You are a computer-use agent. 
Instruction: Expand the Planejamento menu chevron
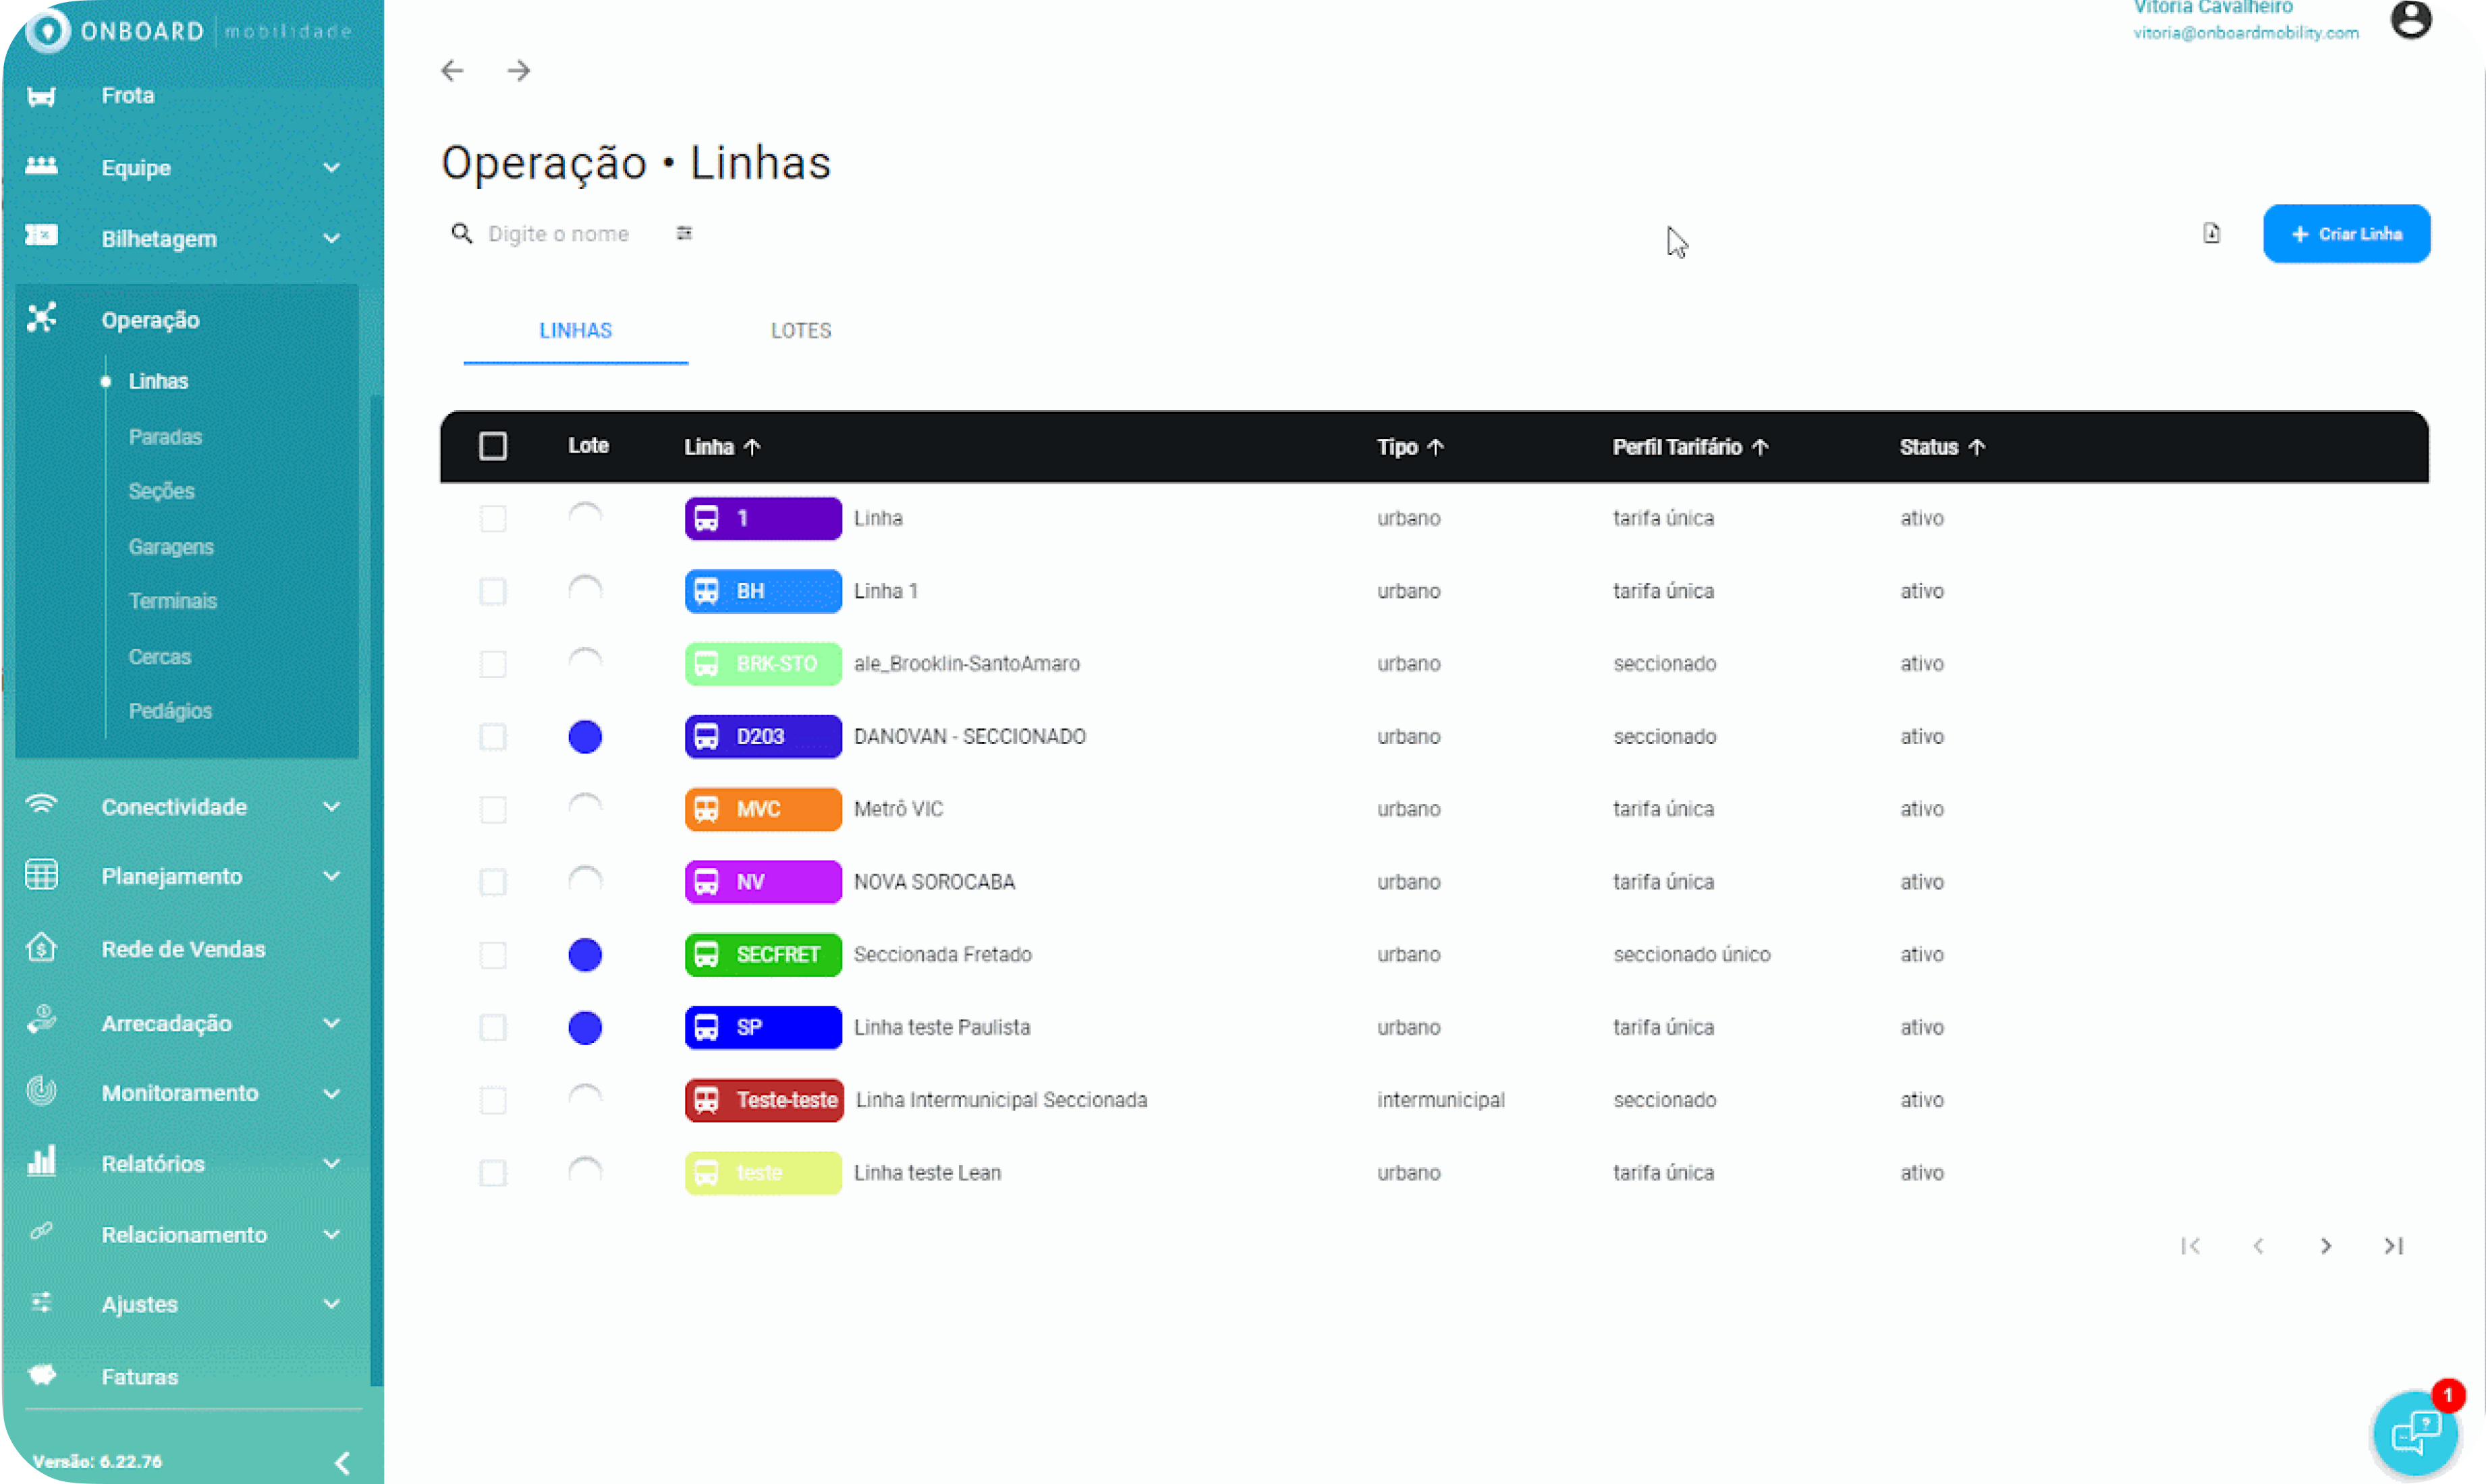click(x=331, y=877)
